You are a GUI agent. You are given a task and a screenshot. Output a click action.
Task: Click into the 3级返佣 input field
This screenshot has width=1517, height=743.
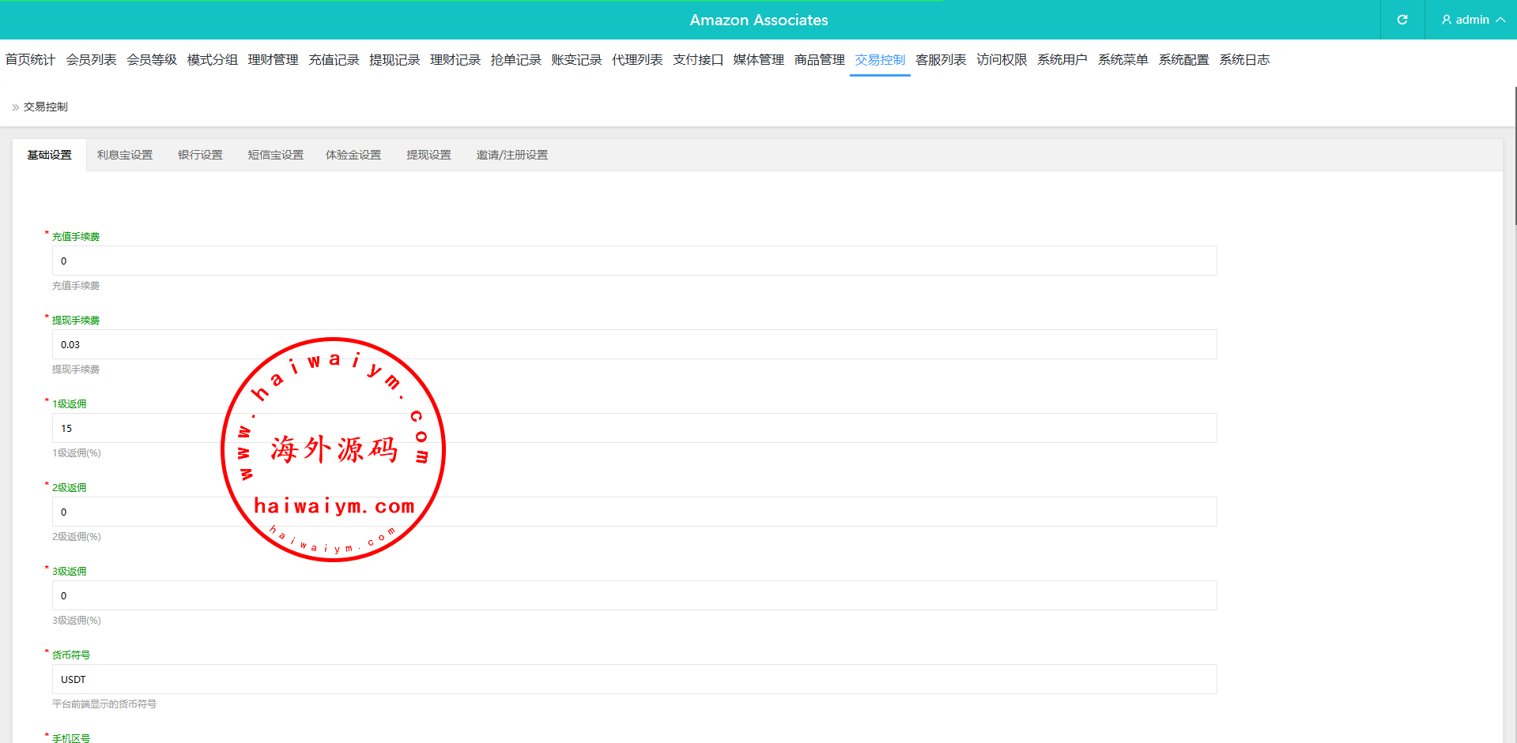[634, 595]
